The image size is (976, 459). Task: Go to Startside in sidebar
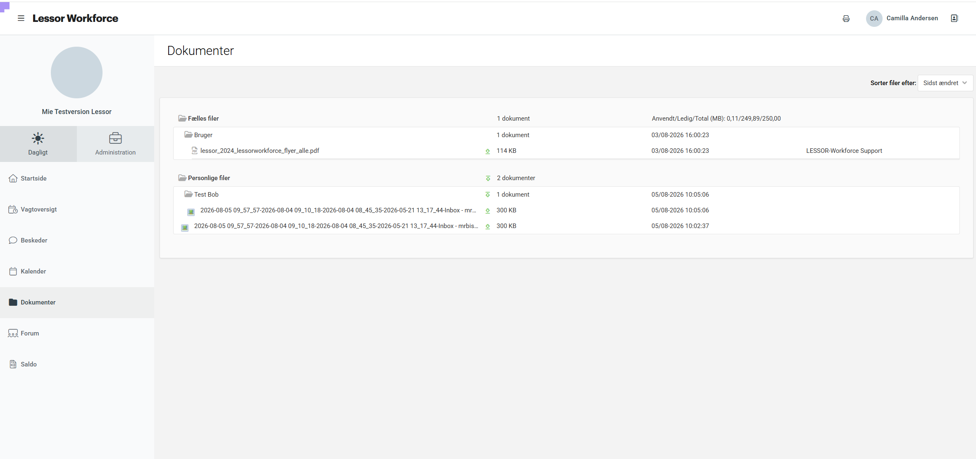[77, 178]
